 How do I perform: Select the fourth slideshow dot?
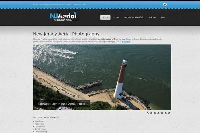(x=158, y=113)
